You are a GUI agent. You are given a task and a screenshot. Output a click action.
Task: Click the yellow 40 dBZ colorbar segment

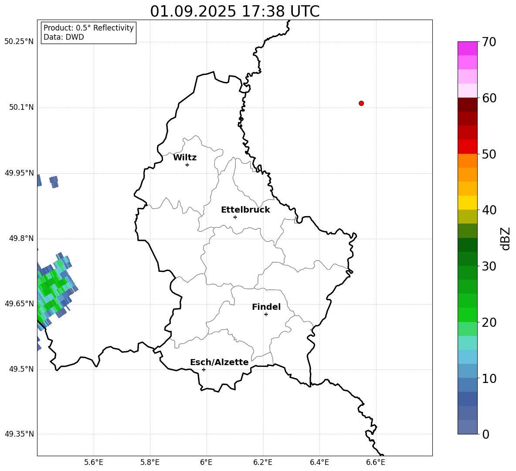pyautogui.click(x=467, y=203)
